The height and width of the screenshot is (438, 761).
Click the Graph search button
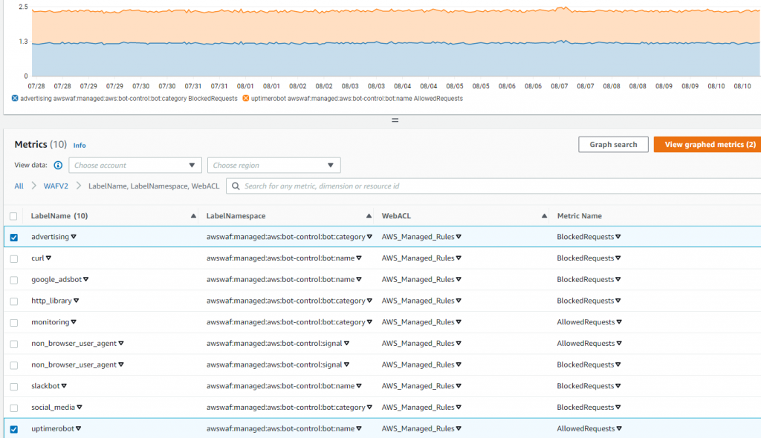point(613,145)
